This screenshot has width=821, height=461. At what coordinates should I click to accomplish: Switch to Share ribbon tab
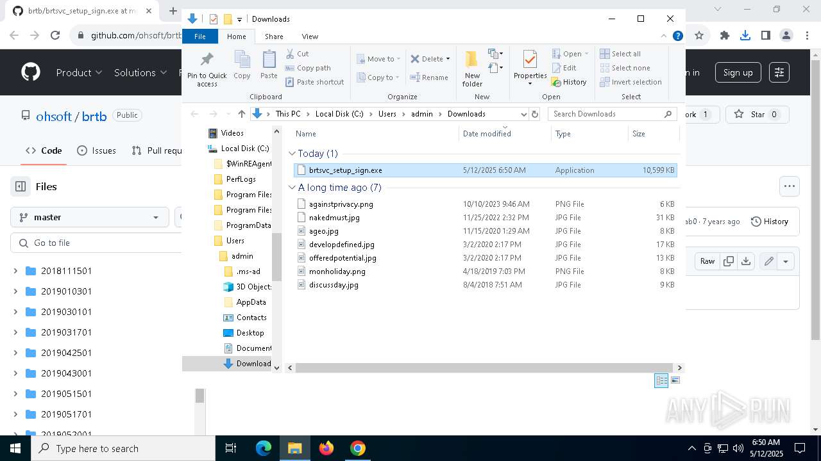274,36
